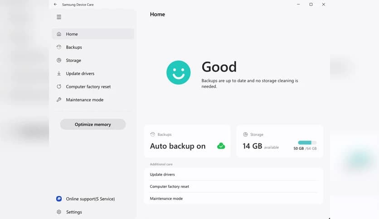This screenshot has width=379, height=219.
Task: Open Update drivers from the sidebar
Action: (93, 73)
